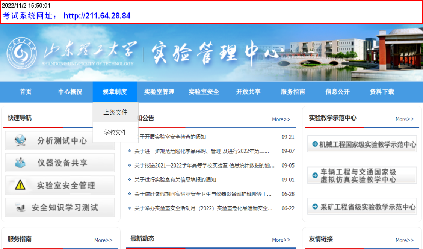Select 学校文件 from the open dropdown
Screen dimensions: 423x249
click(115, 133)
